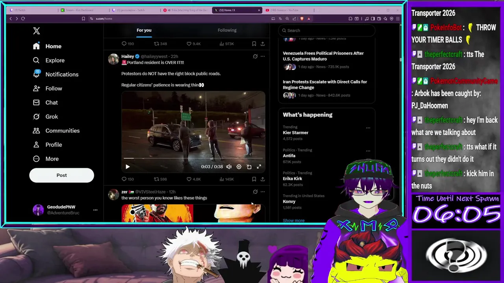Image resolution: width=504 pixels, height=283 pixels.
Task: Open the Brave shields icon
Action: click(x=302, y=18)
